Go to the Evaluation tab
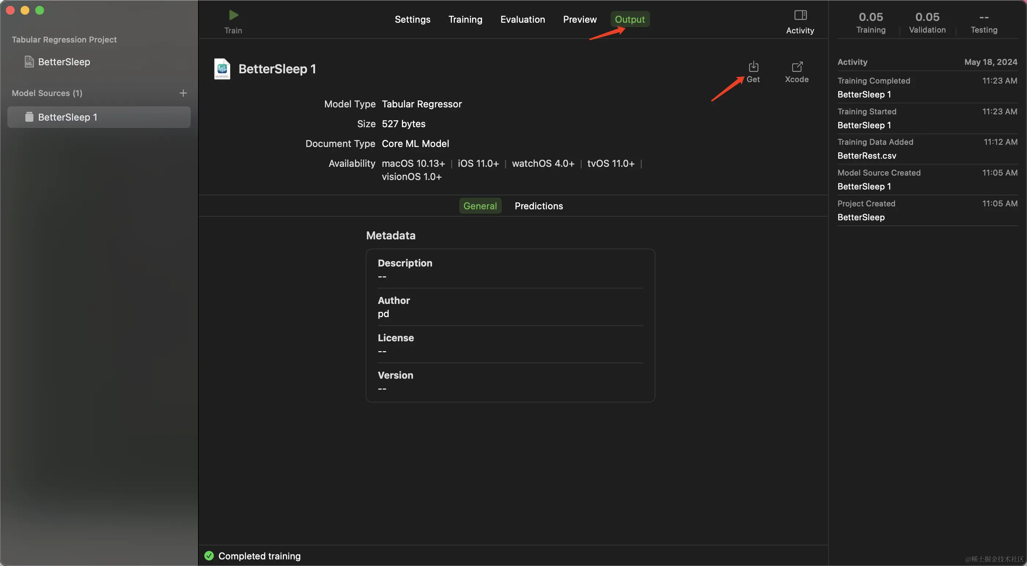Image resolution: width=1027 pixels, height=566 pixels. (522, 19)
